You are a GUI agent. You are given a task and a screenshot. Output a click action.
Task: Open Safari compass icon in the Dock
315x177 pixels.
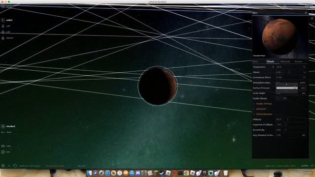(x=107, y=173)
